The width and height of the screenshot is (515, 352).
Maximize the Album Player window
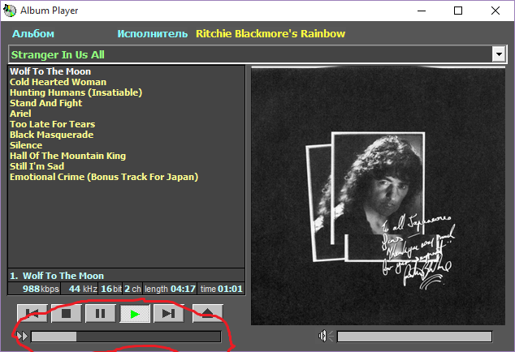click(x=458, y=11)
